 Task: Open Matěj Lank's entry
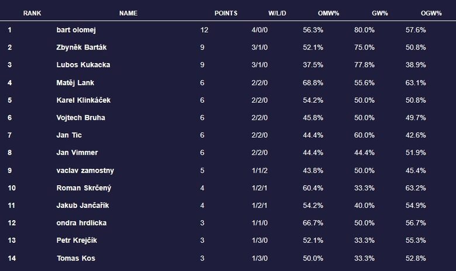pyautogui.click(x=75, y=82)
